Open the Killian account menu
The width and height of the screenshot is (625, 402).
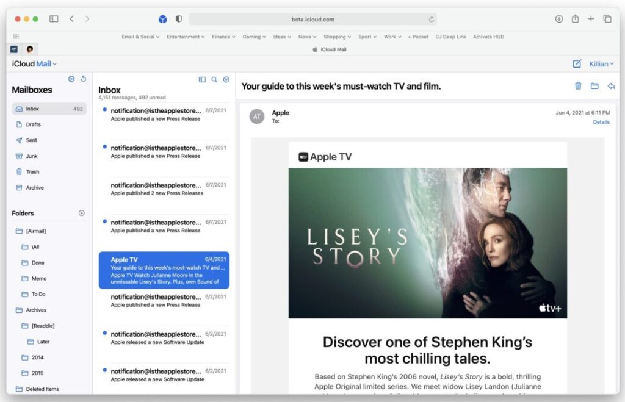pyautogui.click(x=601, y=63)
